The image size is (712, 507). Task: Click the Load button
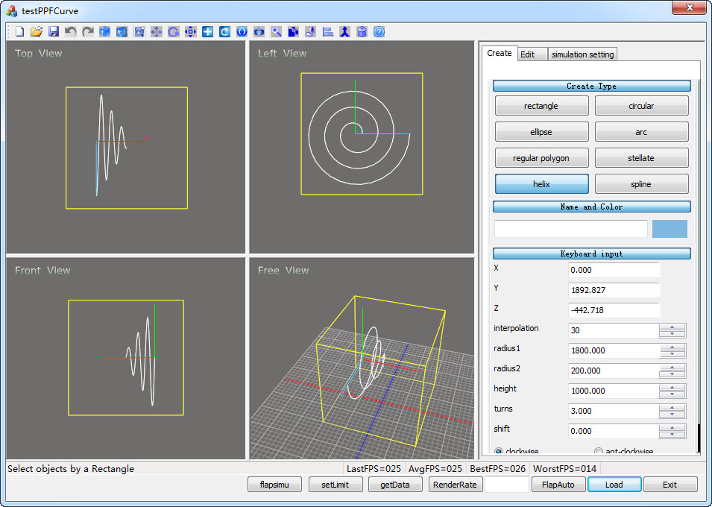614,485
